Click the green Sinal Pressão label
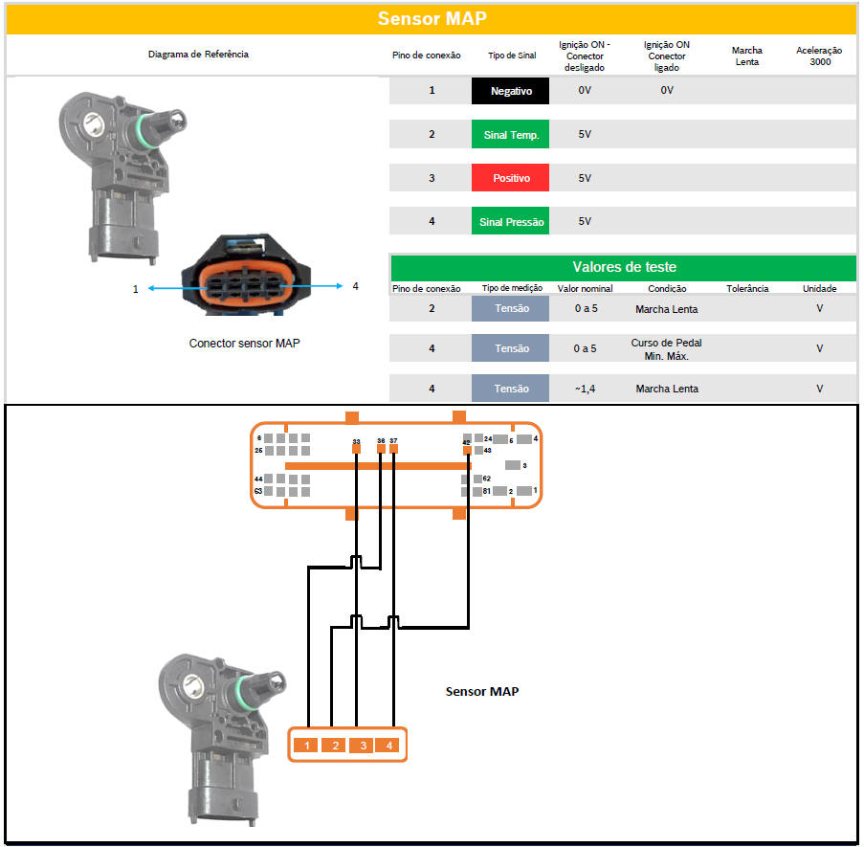The height and width of the screenshot is (847, 864). [x=510, y=222]
